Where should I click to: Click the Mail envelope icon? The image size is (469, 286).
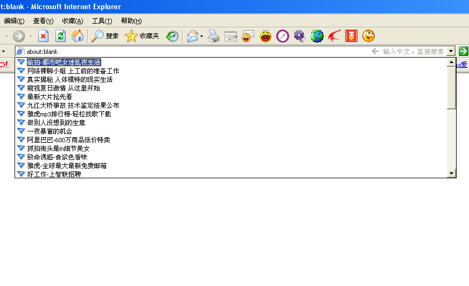point(193,36)
